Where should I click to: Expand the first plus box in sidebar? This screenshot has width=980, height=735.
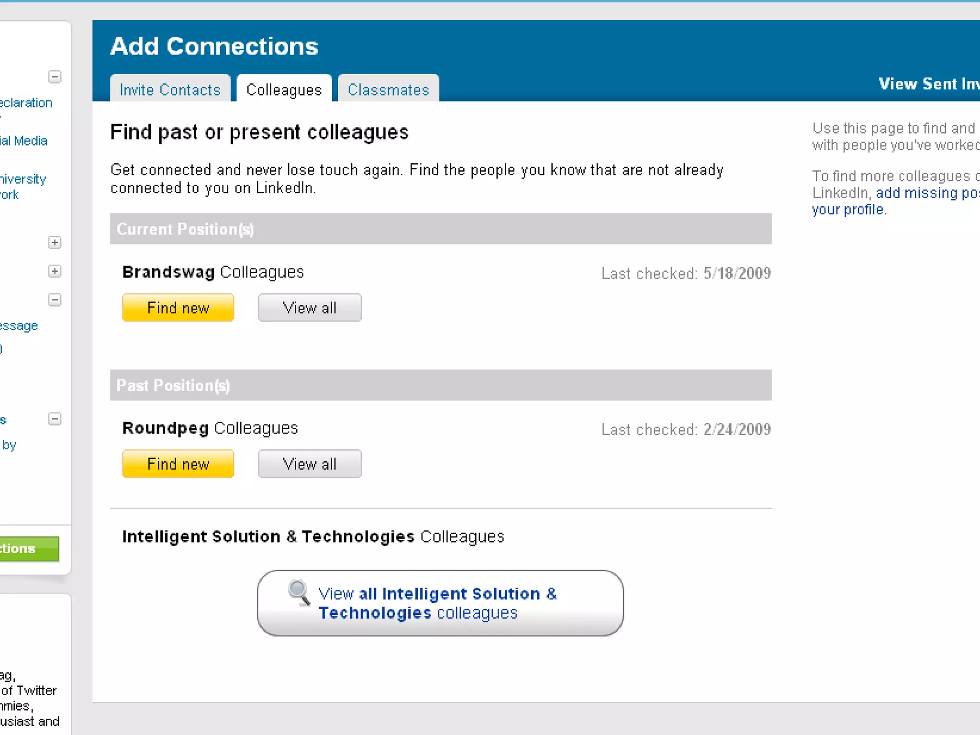click(x=55, y=243)
